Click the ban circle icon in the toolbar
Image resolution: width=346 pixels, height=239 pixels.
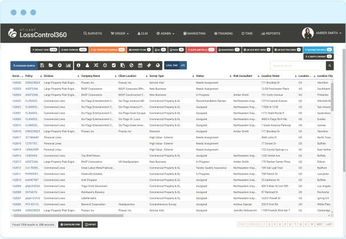coord(131,65)
